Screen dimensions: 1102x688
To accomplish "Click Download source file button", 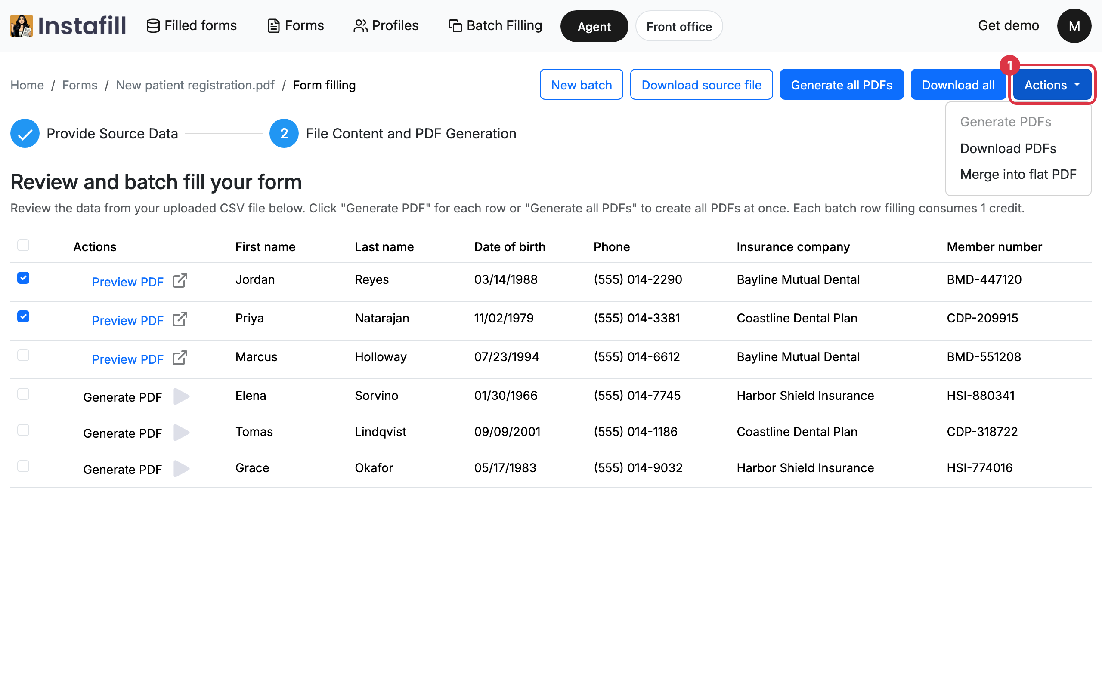I will (701, 85).
